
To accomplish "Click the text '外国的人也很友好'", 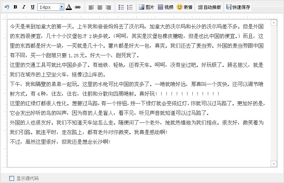I will tap(30, 122).
